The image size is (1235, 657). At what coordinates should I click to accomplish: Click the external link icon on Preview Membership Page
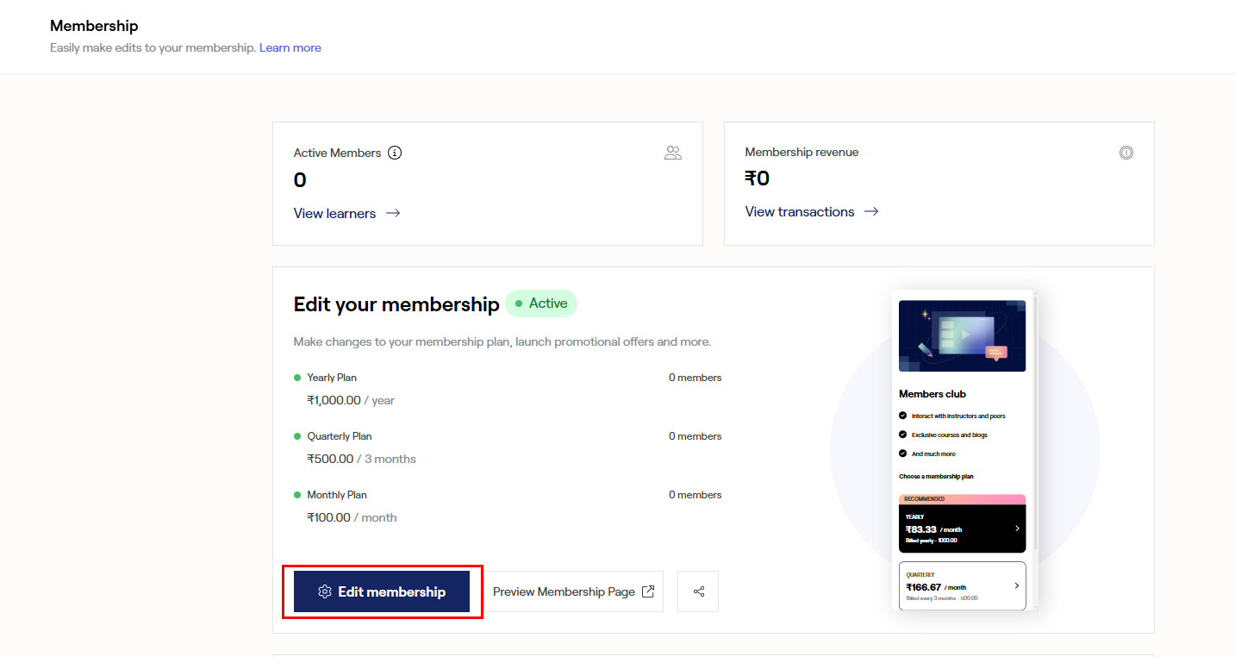coord(648,591)
